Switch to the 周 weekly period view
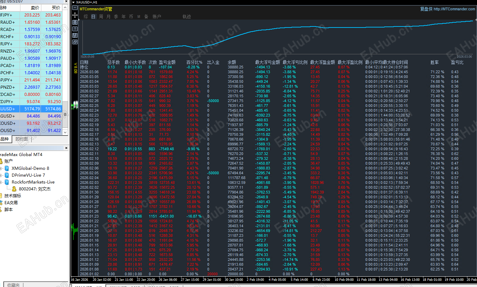The image size is (477, 287). click(x=101, y=16)
